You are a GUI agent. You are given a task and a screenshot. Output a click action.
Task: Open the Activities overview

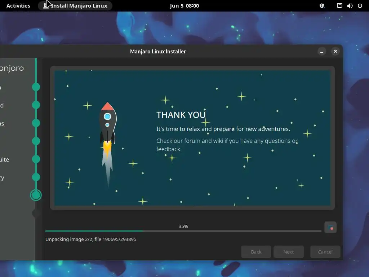coord(18,6)
